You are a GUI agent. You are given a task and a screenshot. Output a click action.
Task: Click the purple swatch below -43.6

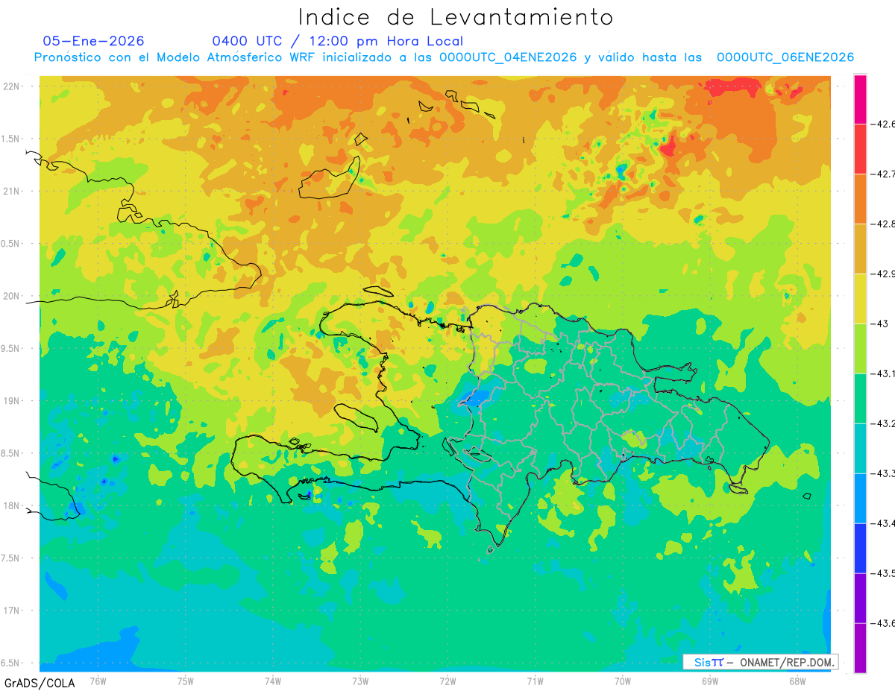click(860, 648)
